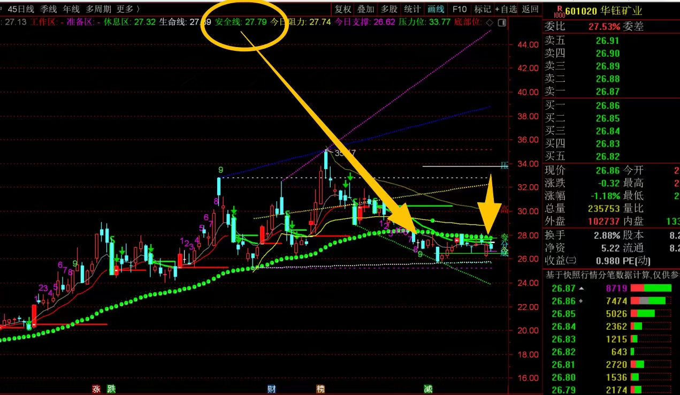Viewport: 680px width, 395px height.
Task: Click the 标记 mark button
Action: coord(483,9)
